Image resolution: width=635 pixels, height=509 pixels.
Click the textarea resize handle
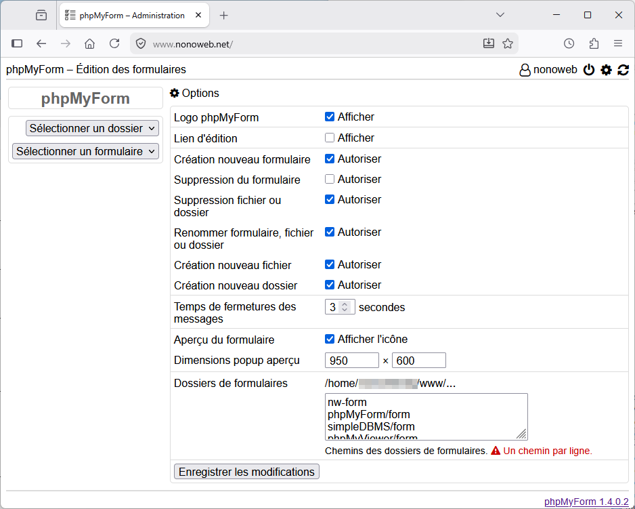521,434
